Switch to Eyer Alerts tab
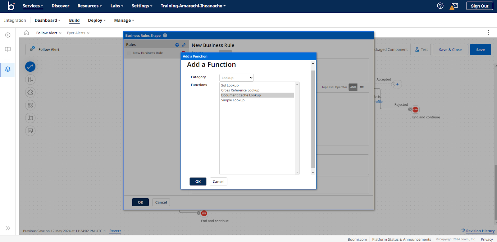 (76, 33)
